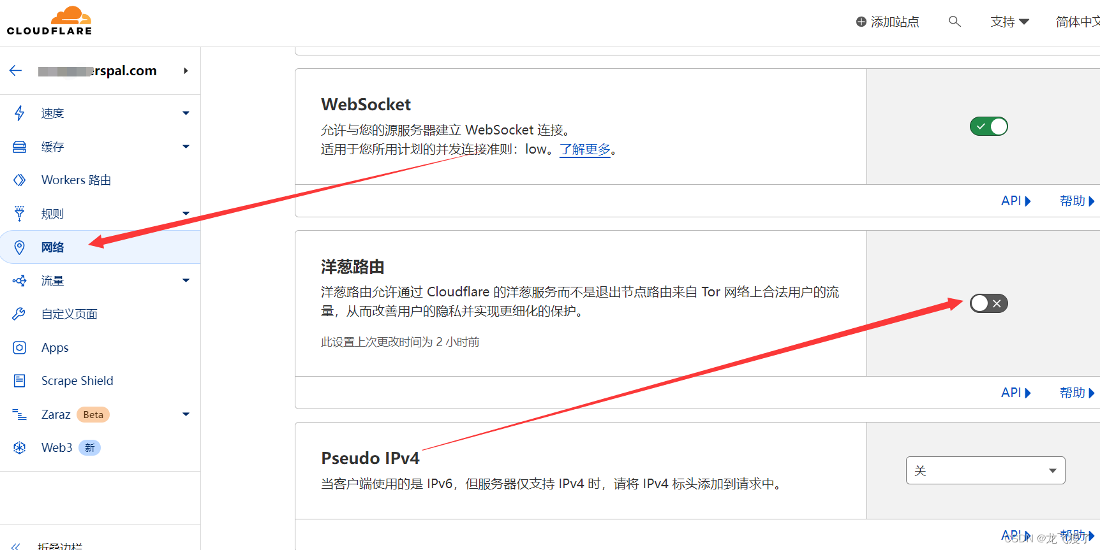Image resolution: width=1100 pixels, height=550 pixels.
Task: Expand the Zaraz sidebar section
Action: [x=186, y=415]
